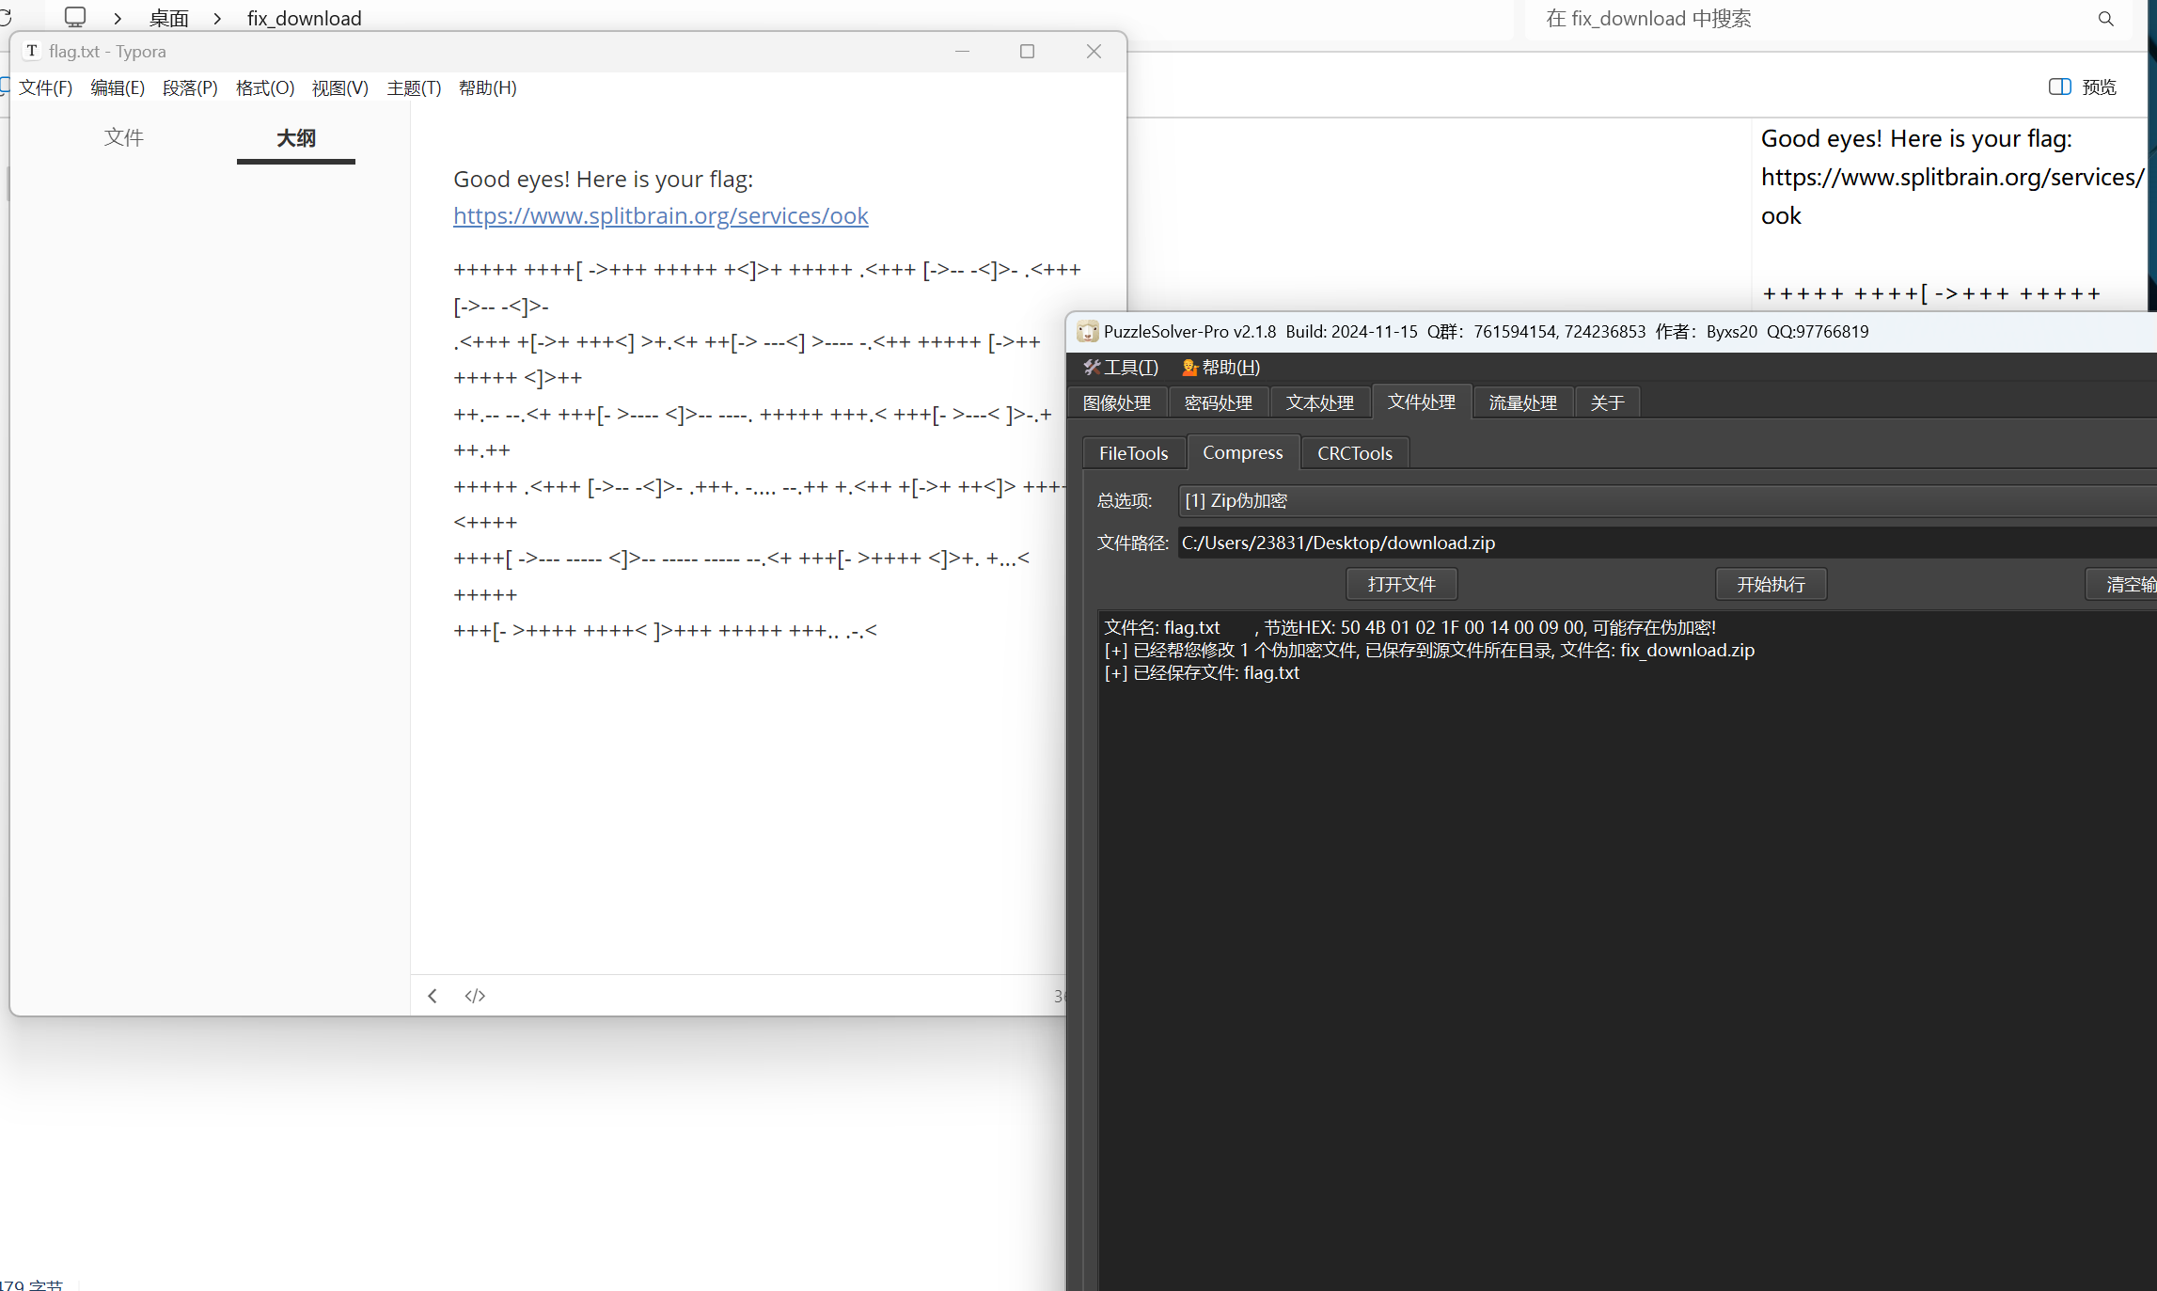The image size is (2157, 1291).
Task: Open the 视图(V) menu in Typora
Action: click(x=340, y=88)
